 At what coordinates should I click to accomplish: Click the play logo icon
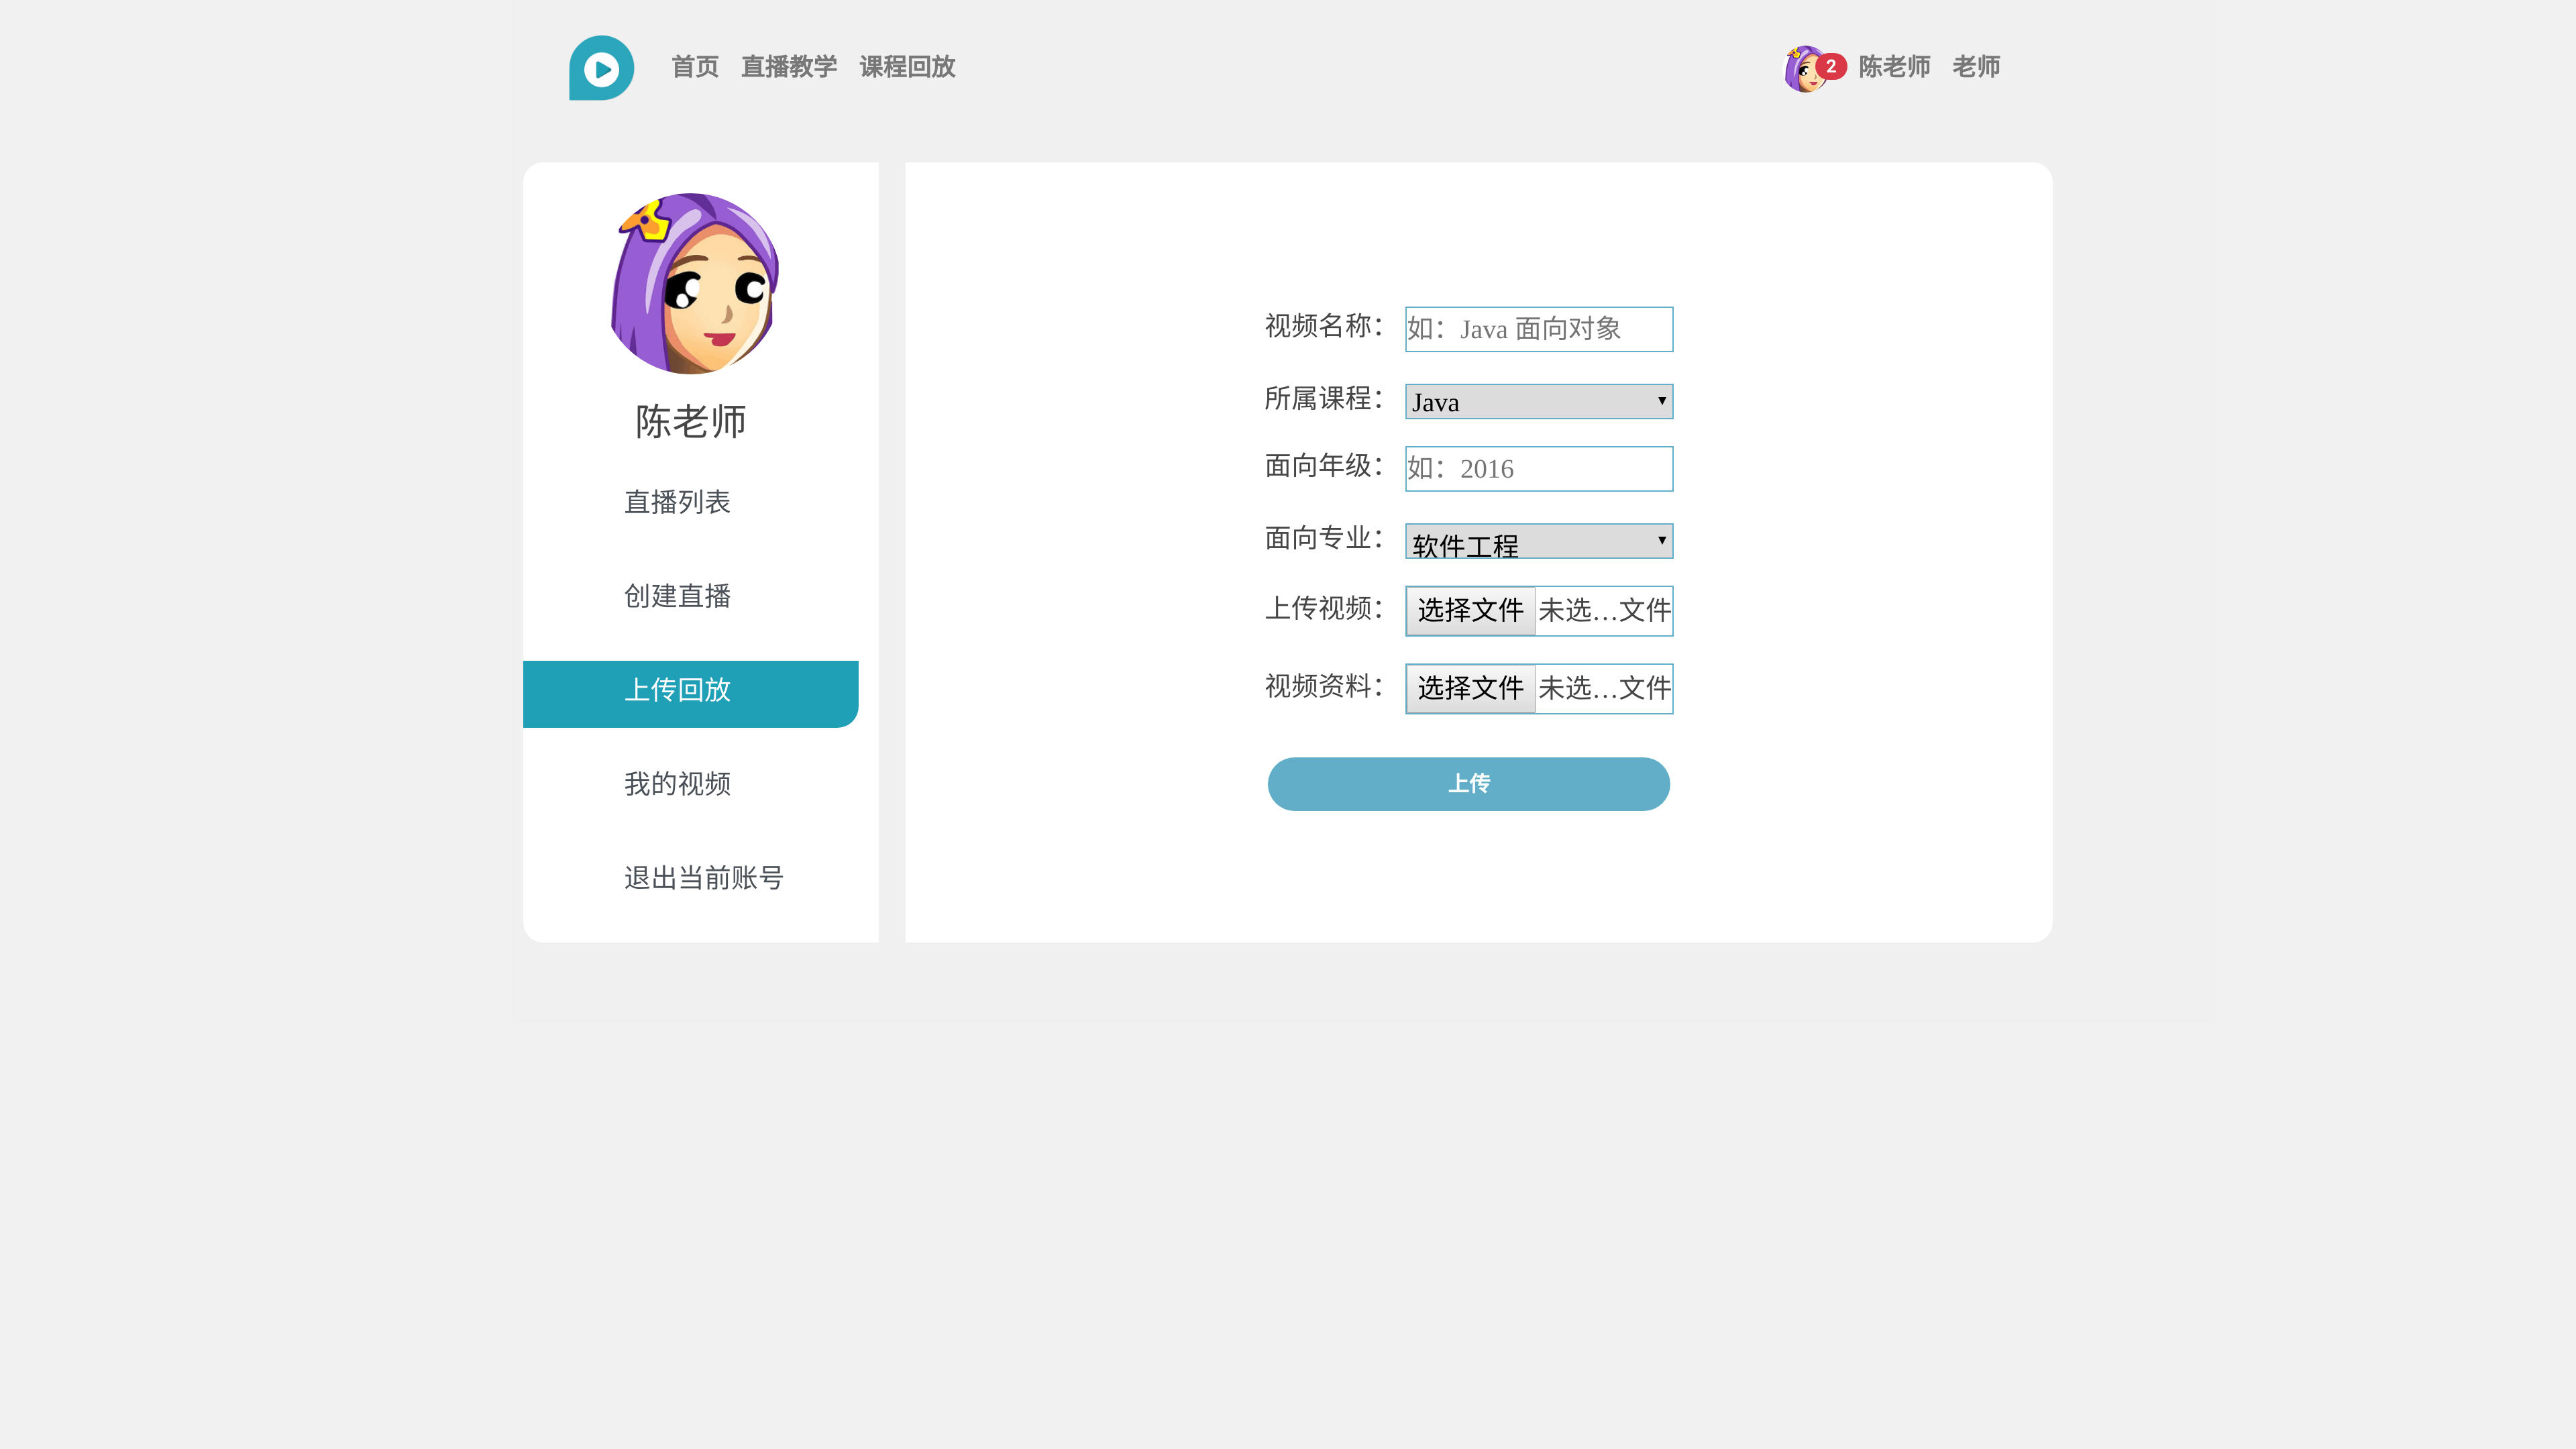(601, 68)
